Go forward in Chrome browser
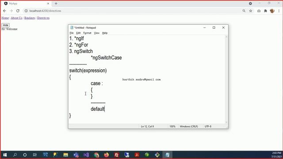 (11, 11)
